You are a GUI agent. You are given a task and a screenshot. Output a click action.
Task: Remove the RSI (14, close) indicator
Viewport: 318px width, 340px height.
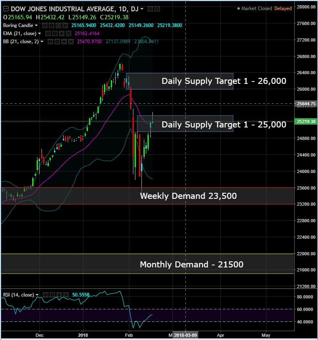(66, 295)
